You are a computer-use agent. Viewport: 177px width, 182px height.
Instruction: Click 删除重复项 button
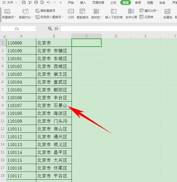pyautogui.click(x=45, y=11)
